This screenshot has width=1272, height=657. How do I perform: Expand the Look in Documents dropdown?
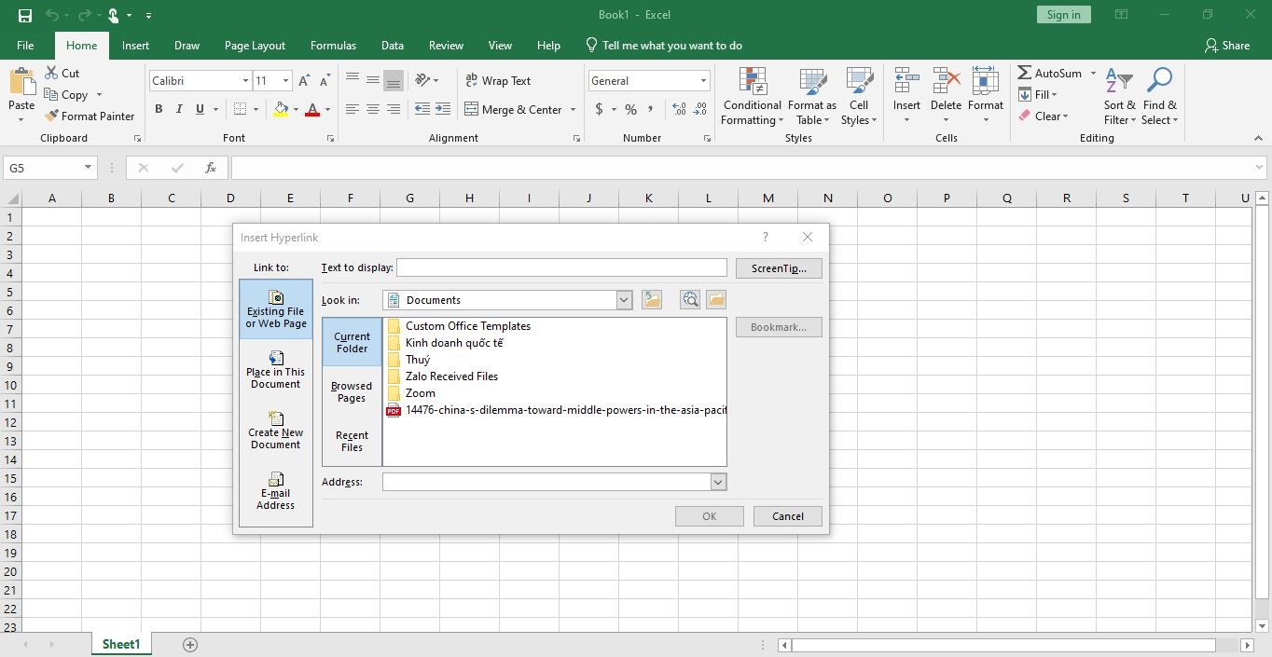pyautogui.click(x=624, y=300)
